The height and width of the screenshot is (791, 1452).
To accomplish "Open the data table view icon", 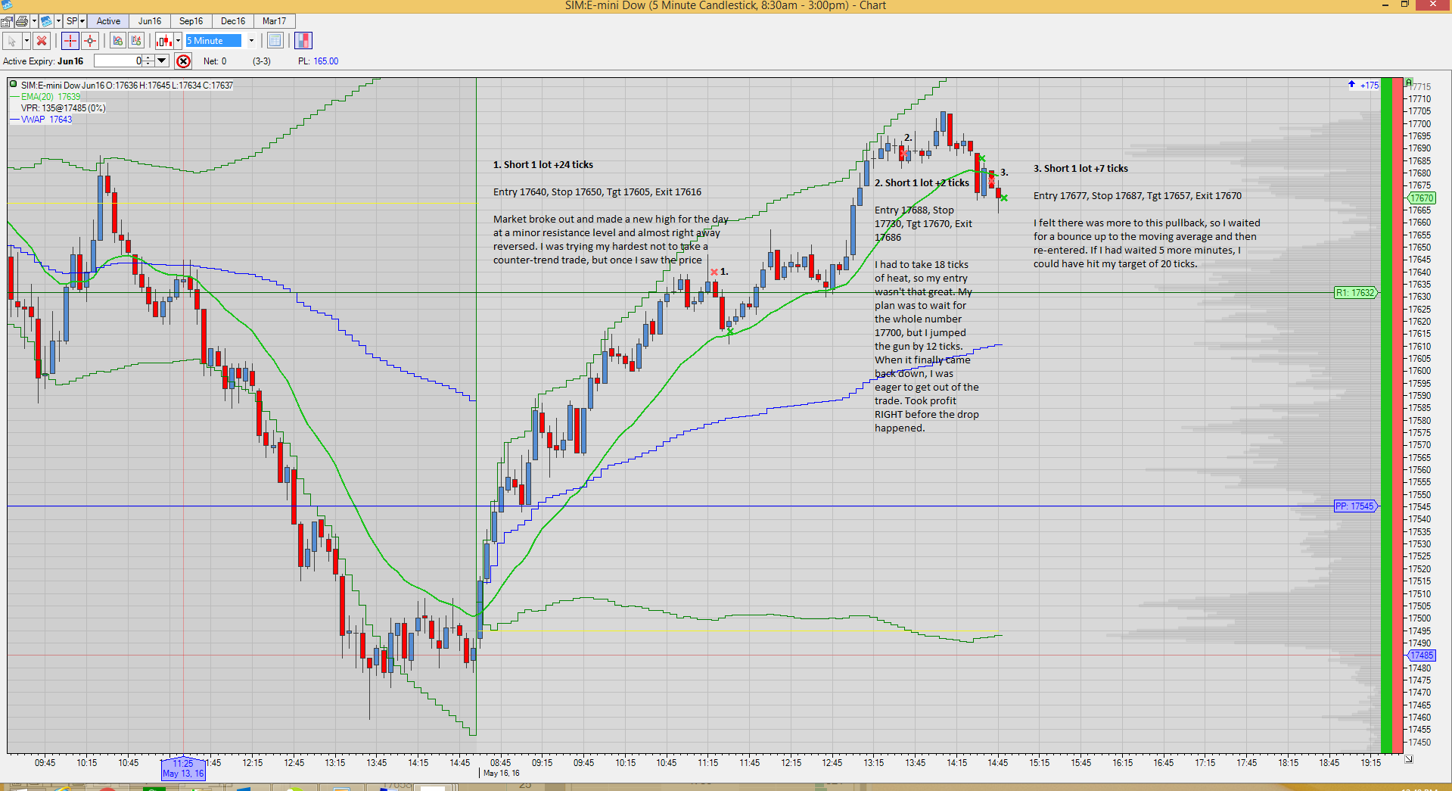I will coord(275,41).
